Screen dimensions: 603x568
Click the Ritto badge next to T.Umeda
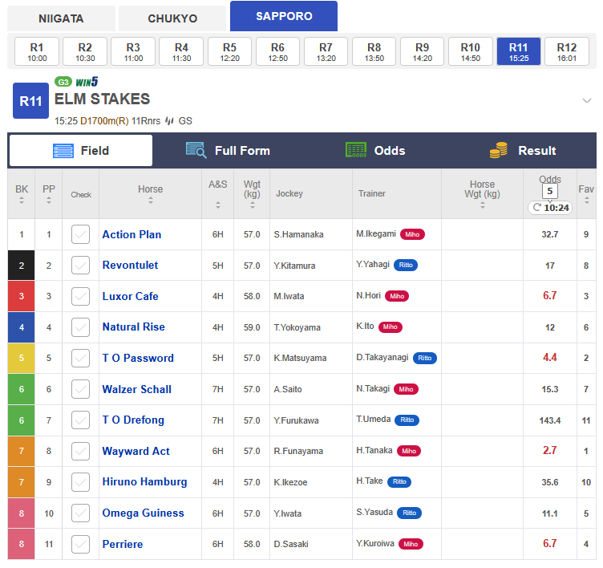[x=407, y=420]
